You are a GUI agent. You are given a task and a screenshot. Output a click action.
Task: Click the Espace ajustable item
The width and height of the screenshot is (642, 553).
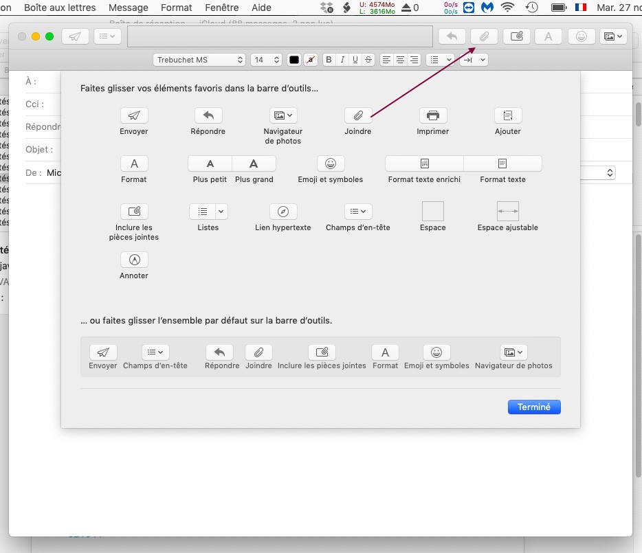508,211
